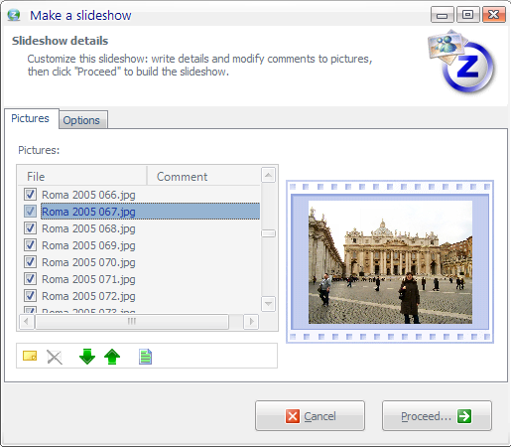The image size is (511, 447).
Task: Click the horizontal scroll left arrow
Action: [x=27, y=321]
